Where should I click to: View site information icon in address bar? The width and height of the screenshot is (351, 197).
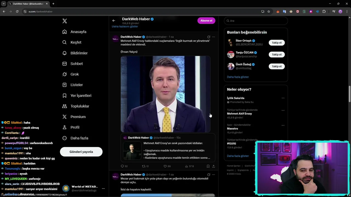pyautogui.click(x=25, y=11)
